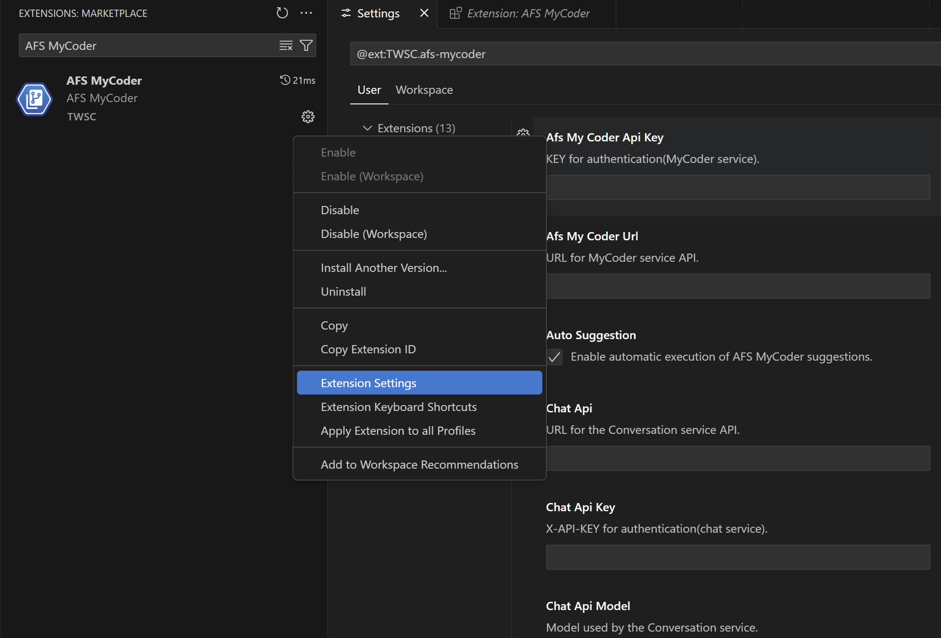Viewport: 941px width, 638px height.
Task: Toggle the Auto Suggestion checkbox
Action: [x=554, y=357]
